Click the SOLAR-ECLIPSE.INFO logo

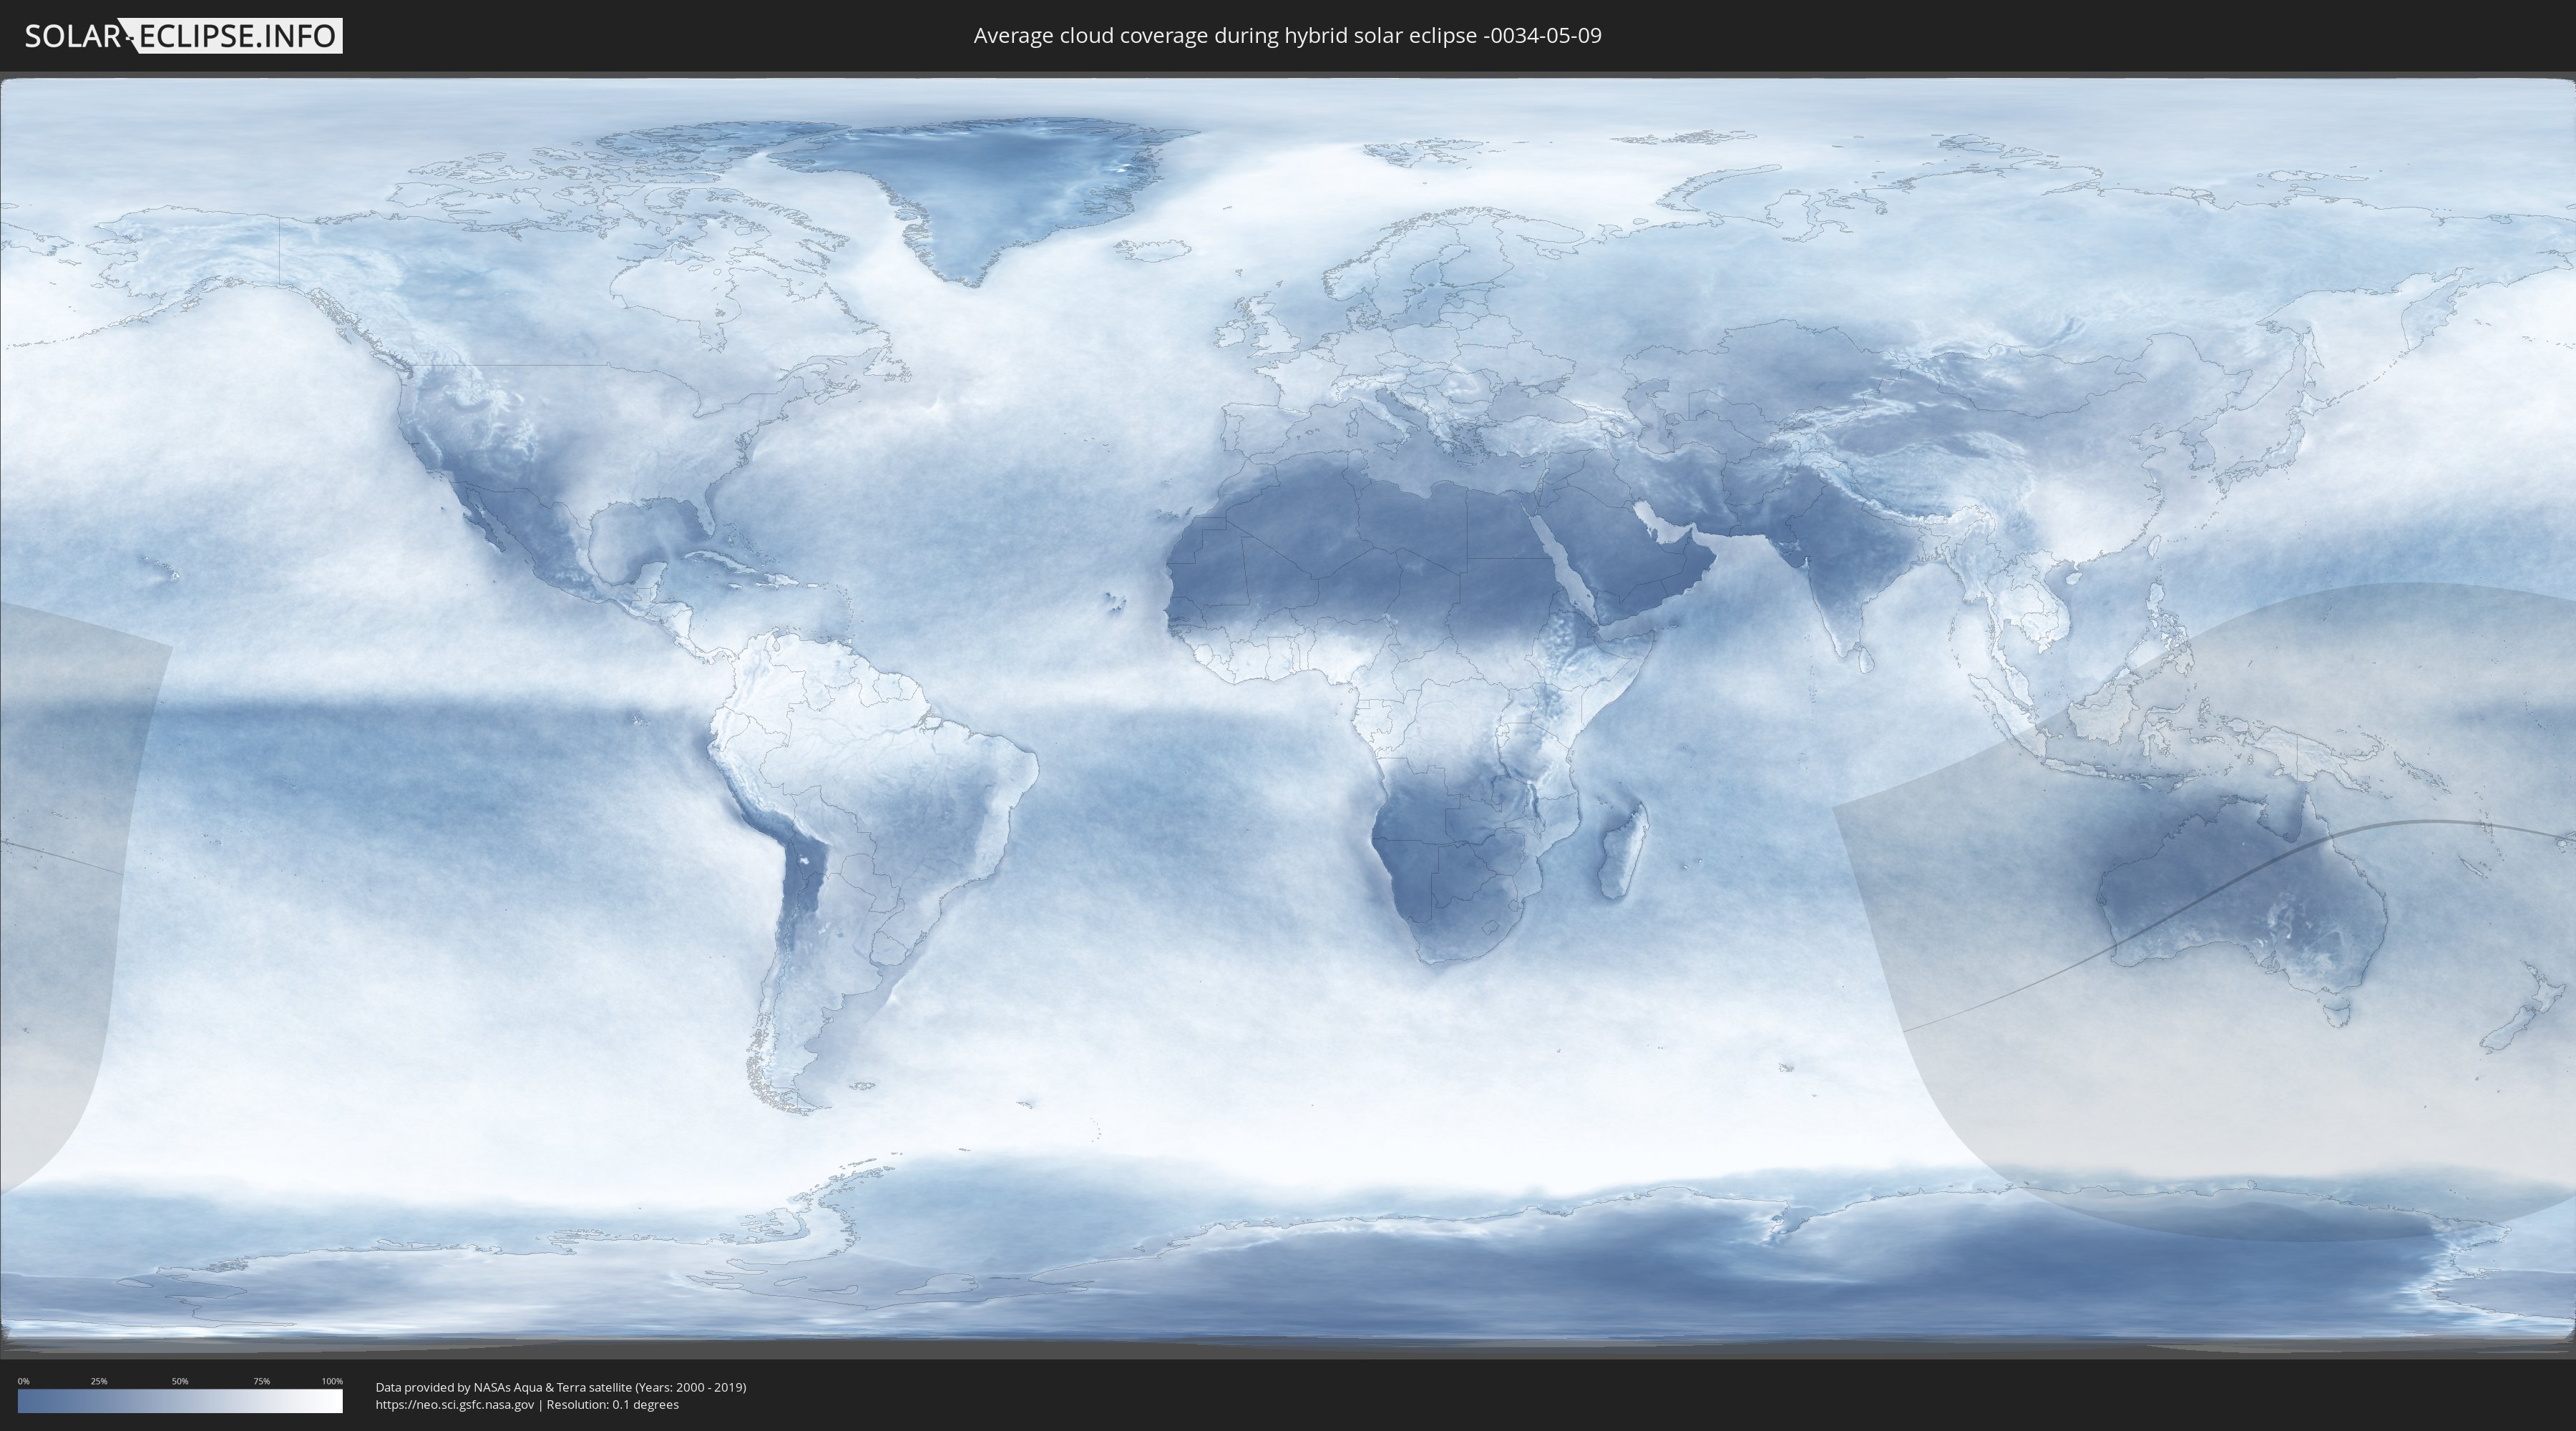coord(183,36)
